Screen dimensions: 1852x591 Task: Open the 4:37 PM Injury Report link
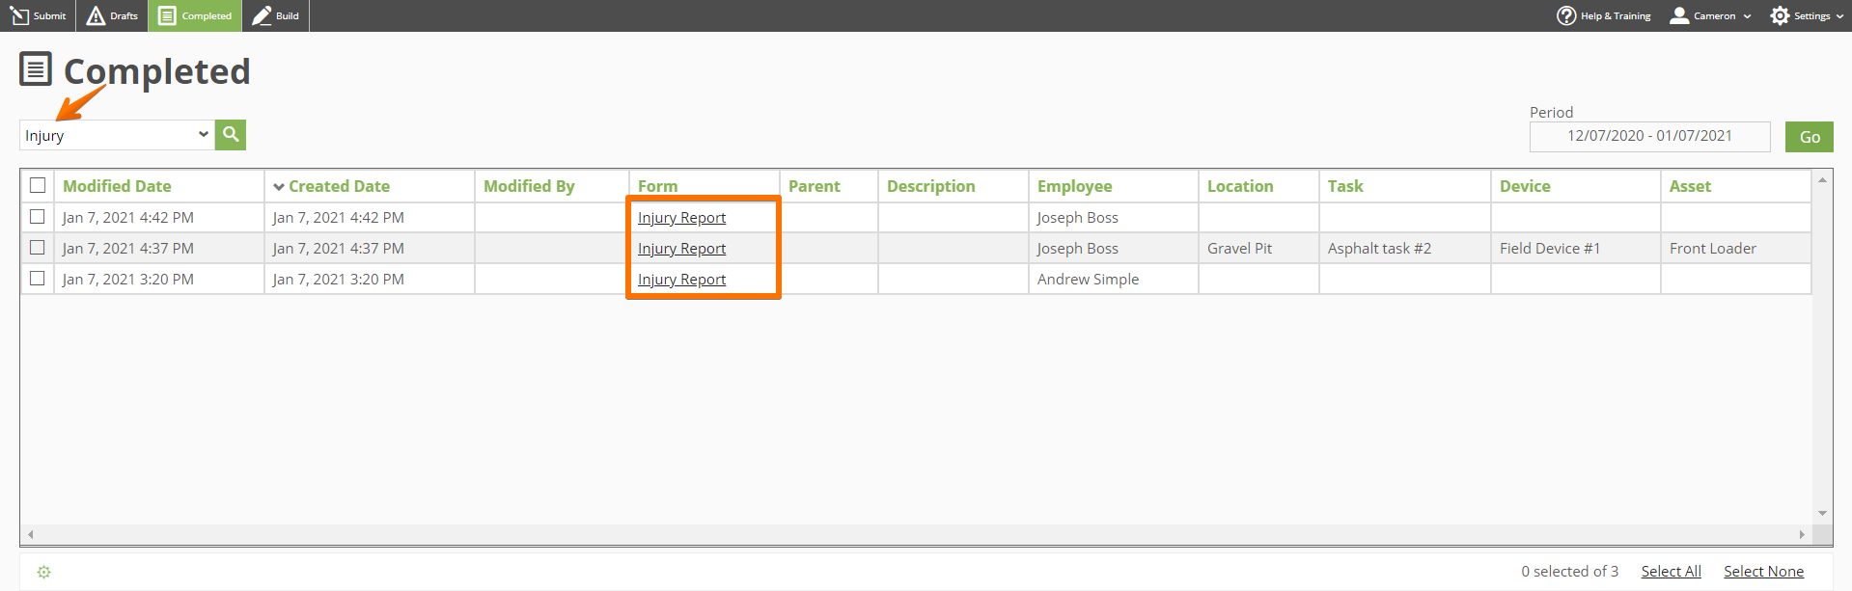681,249
